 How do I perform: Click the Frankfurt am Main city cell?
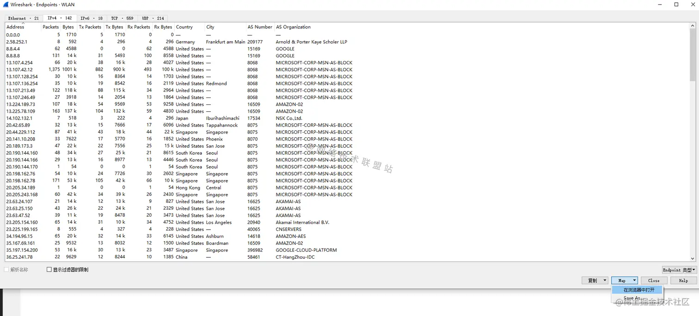click(226, 42)
